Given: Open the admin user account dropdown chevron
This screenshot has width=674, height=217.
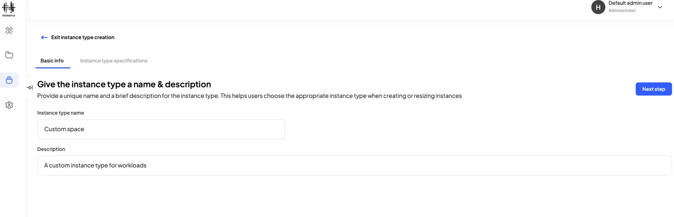Looking at the screenshot, I should click(660, 7).
